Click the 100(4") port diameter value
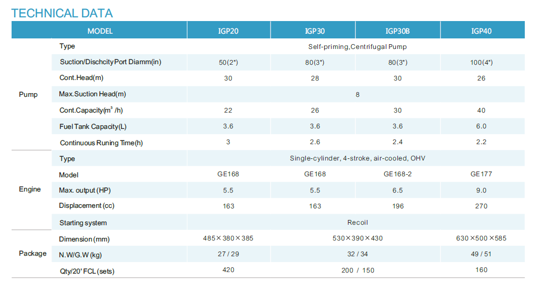 coord(481,63)
